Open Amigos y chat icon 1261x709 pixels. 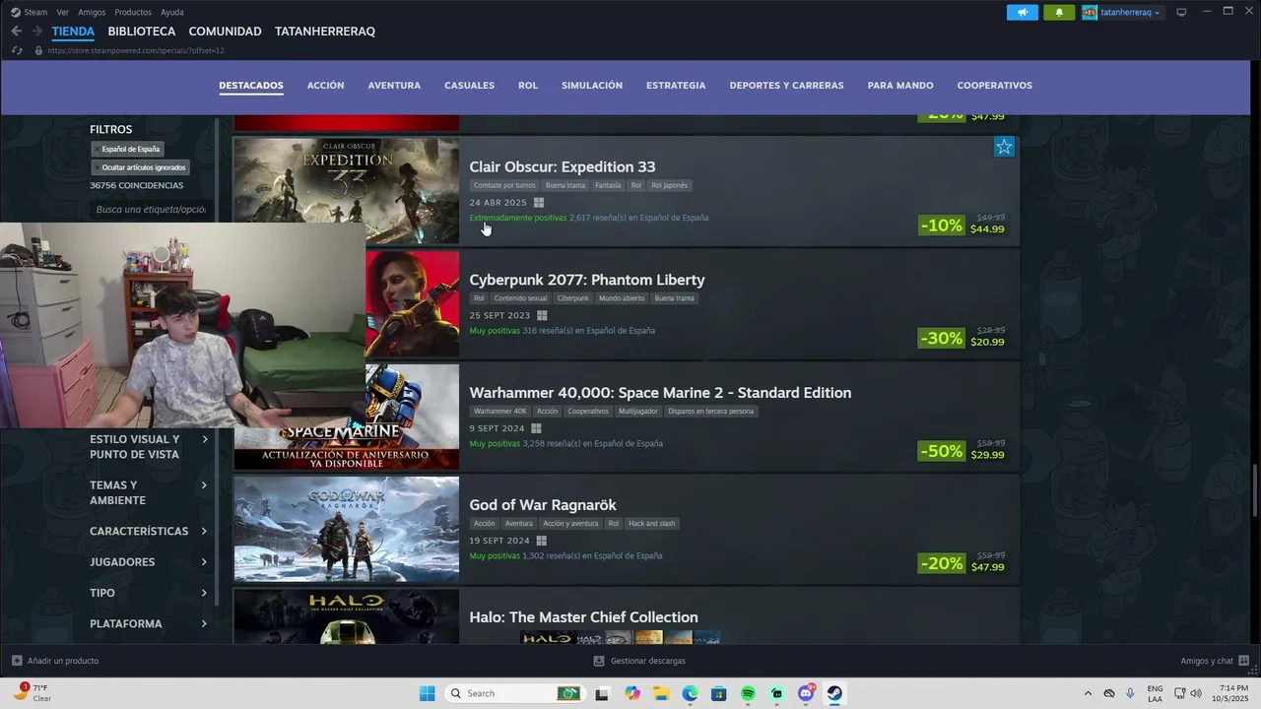1243,661
